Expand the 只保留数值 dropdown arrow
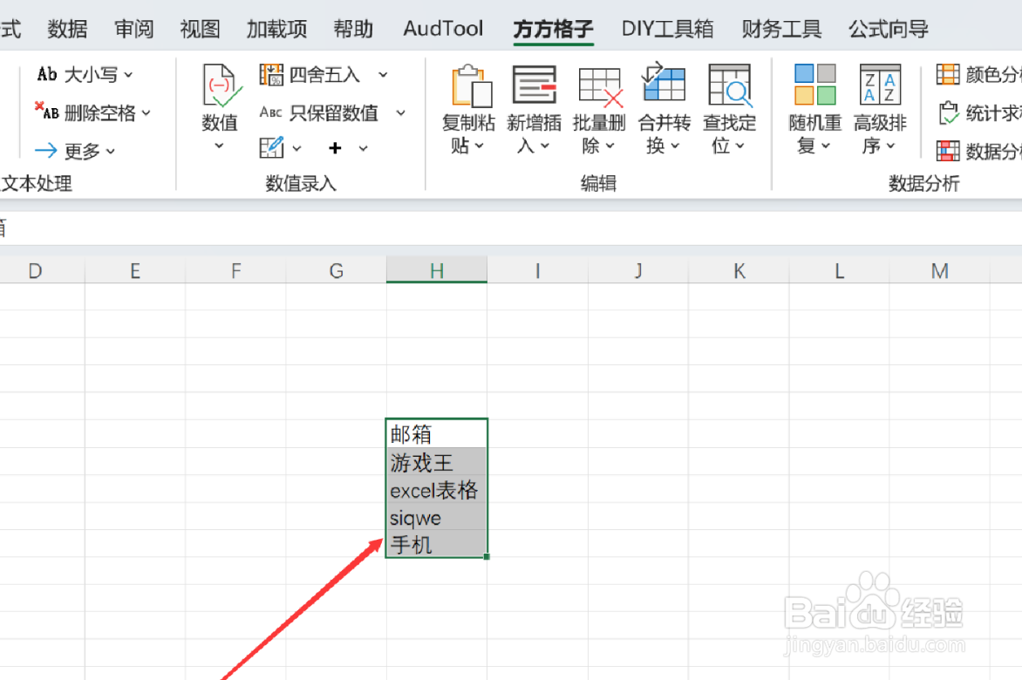This screenshot has width=1022, height=680. click(401, 113)
